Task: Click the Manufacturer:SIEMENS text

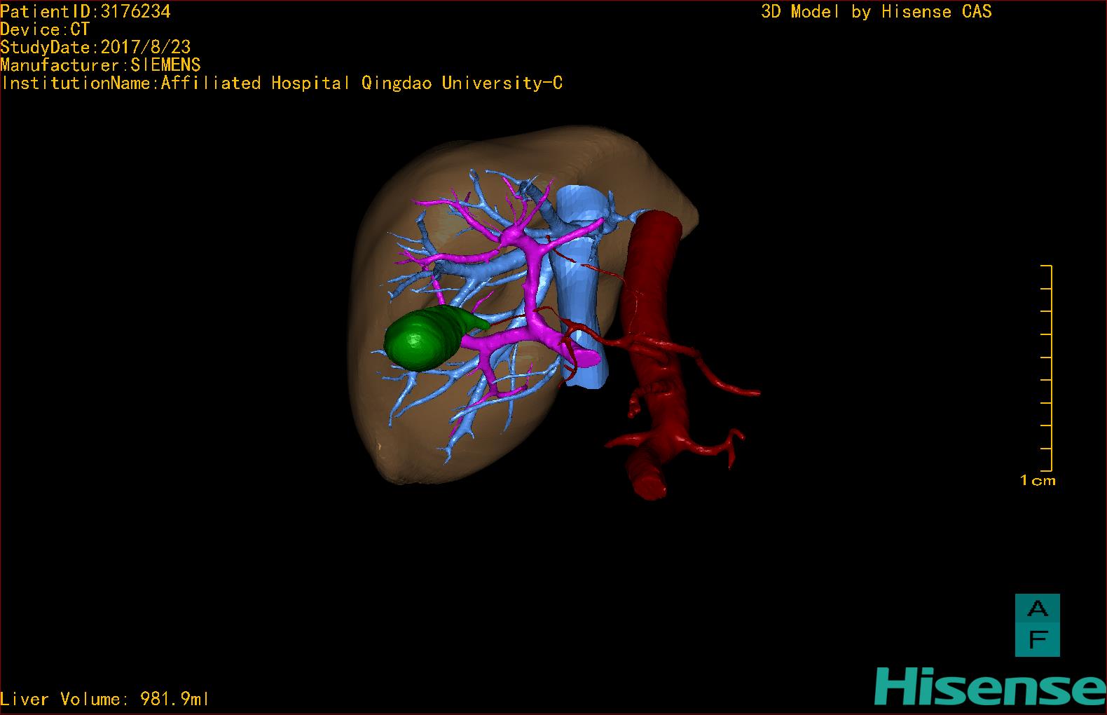Action: click(x=100, y=65)
